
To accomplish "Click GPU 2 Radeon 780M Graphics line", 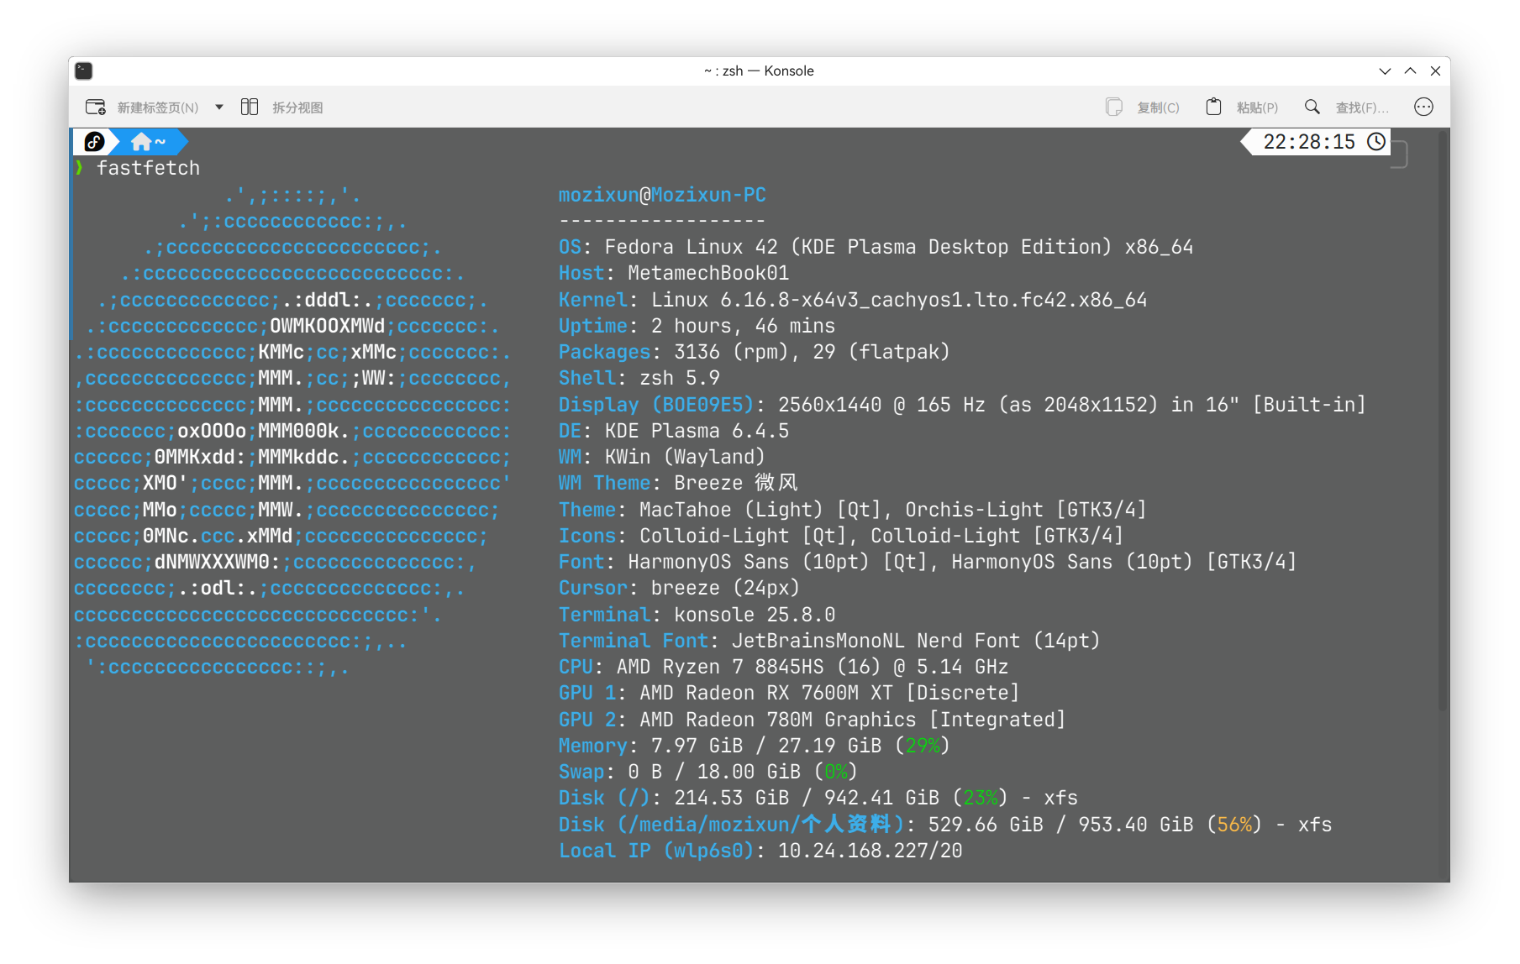I will point(812,720).
